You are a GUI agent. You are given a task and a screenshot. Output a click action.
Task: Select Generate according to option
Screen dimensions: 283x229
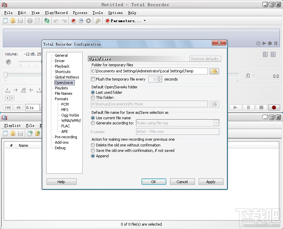pyautogui.click(x=93, y=123)
